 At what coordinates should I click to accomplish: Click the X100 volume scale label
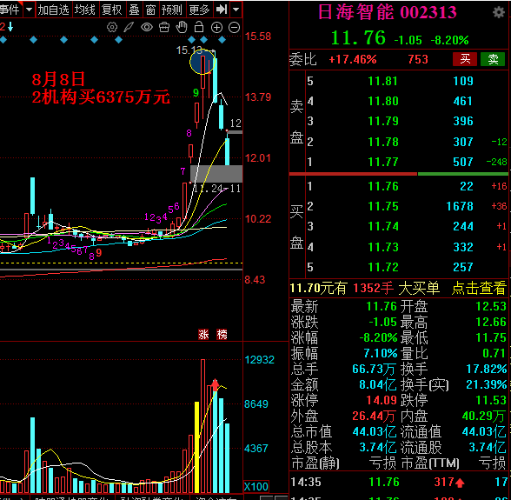256,486
